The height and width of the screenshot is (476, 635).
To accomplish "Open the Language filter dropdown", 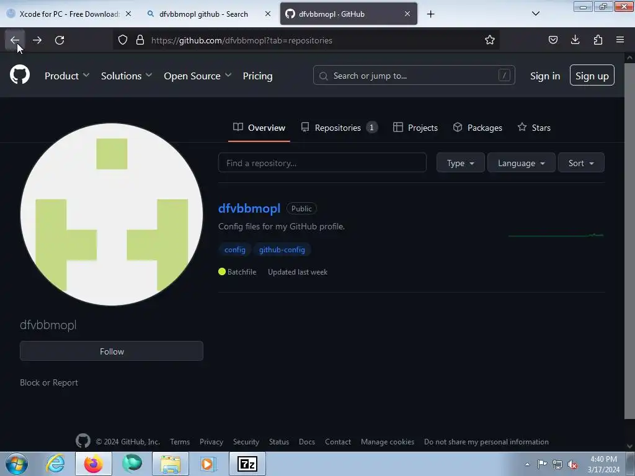I will coord(521,163).
